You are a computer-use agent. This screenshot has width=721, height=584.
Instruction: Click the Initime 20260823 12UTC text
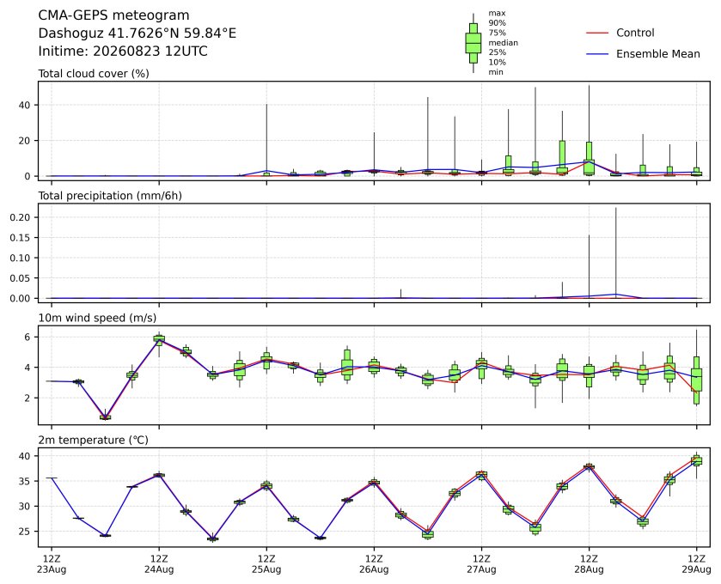coord(123,51)
